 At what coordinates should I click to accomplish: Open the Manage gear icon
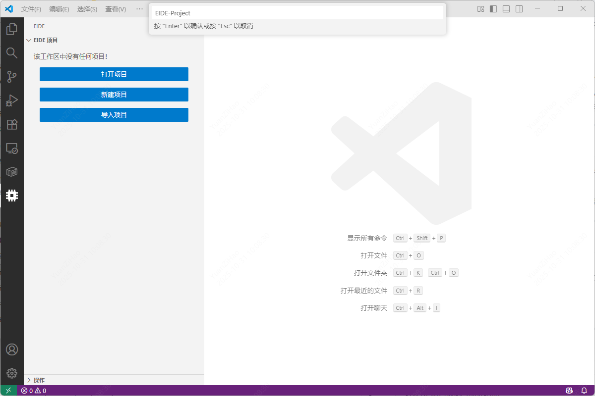12,373
